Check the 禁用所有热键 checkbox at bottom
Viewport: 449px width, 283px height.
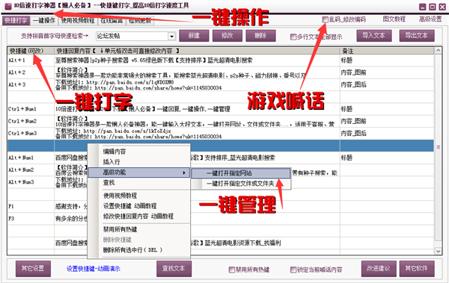point(232,270)
